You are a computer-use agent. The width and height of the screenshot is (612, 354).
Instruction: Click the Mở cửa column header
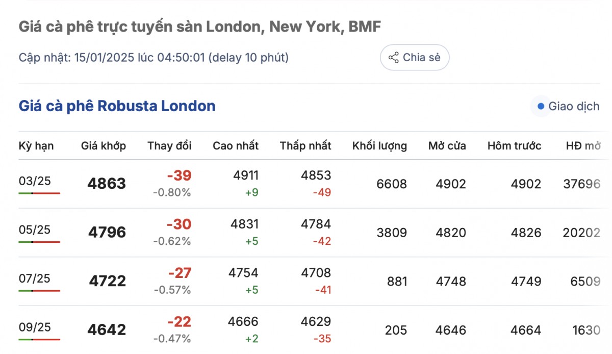pyautogui.click(x=447, y=146)
